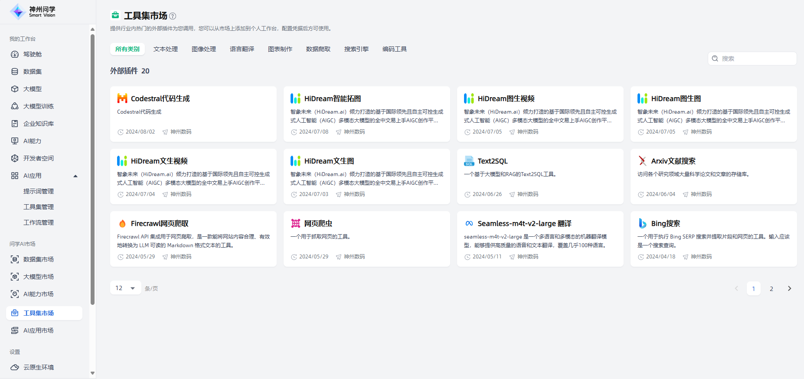The height and width of the screenshot is (379, 804).
Task: Click the 2024/08/02 date on Codestral card
Action: pos(140,132)
